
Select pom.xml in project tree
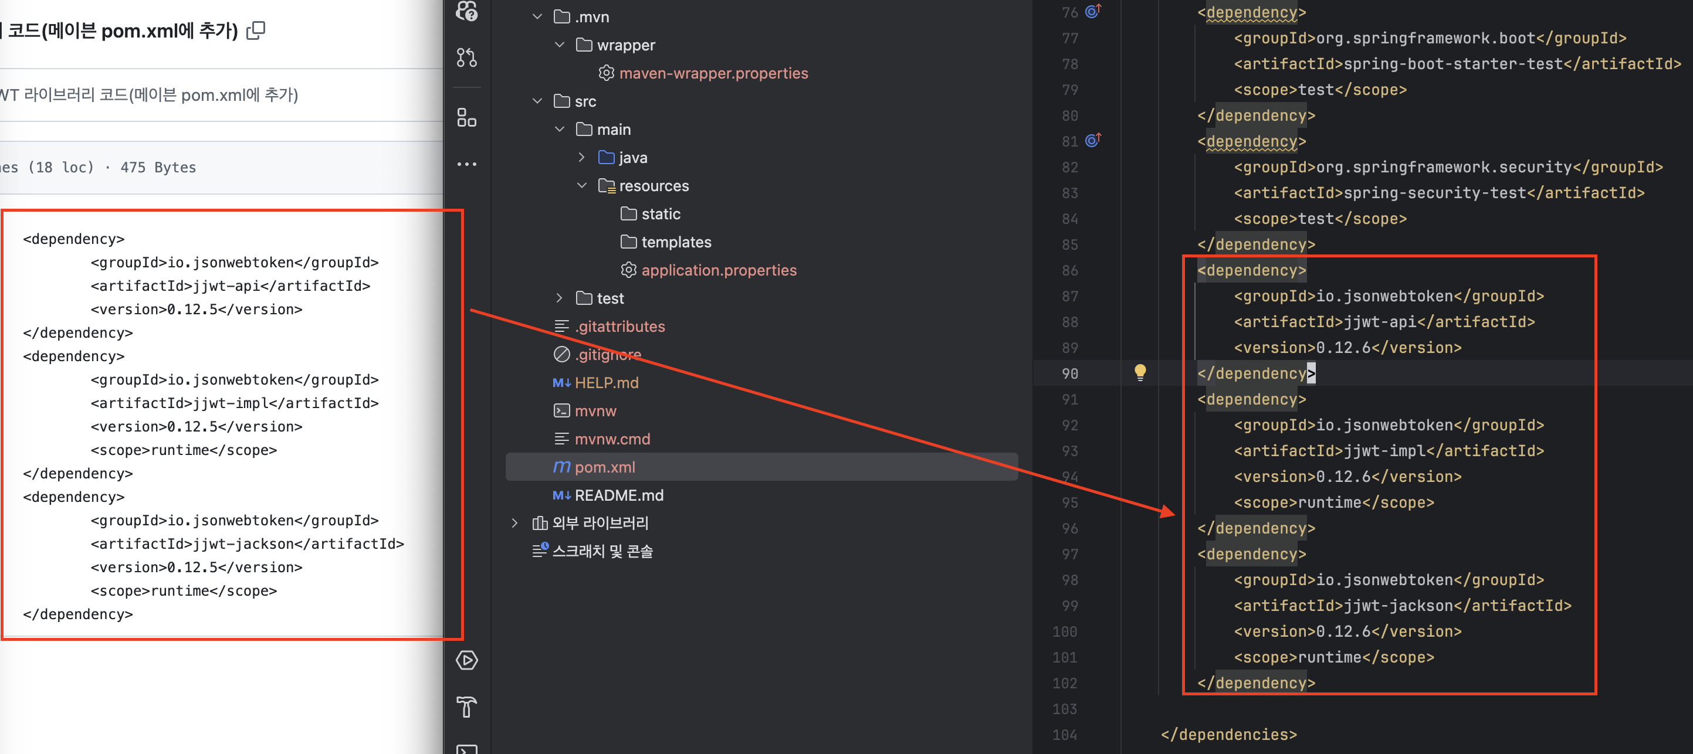pos(761,467)
